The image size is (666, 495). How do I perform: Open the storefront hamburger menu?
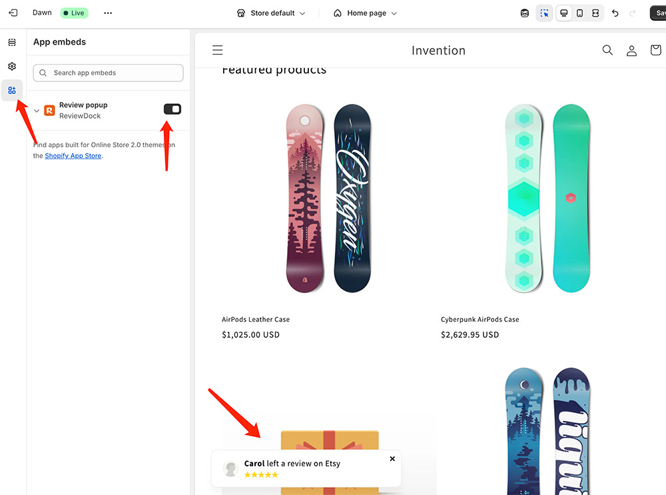(x=218, y=50)
